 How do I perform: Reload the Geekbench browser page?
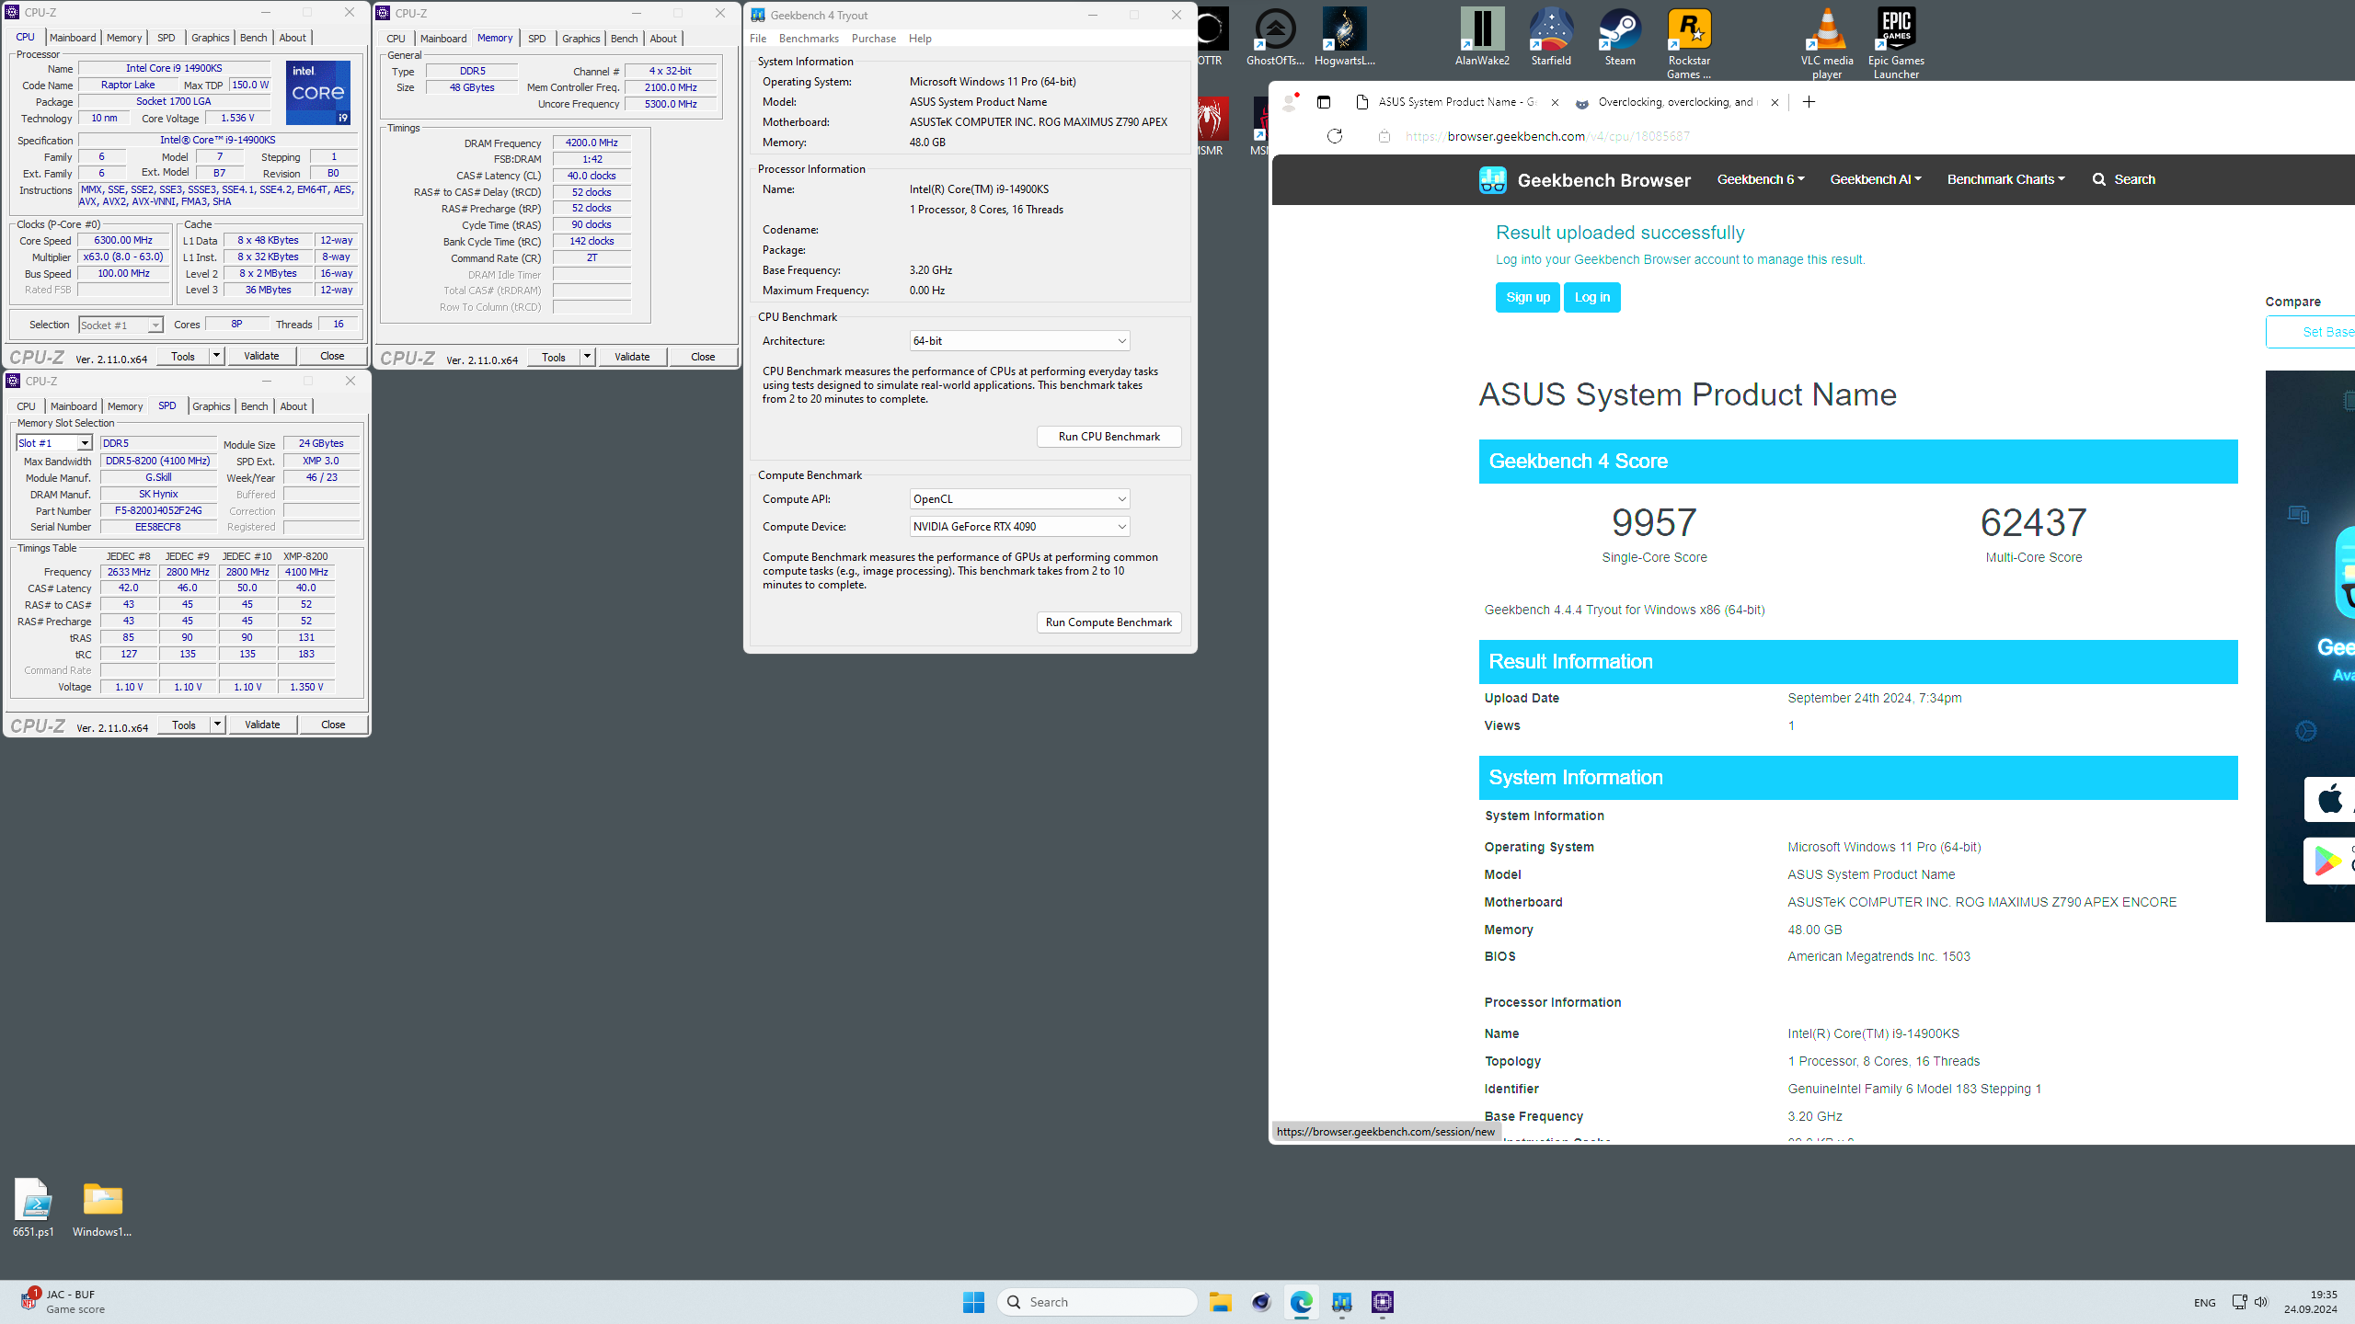click(1335, 136)
